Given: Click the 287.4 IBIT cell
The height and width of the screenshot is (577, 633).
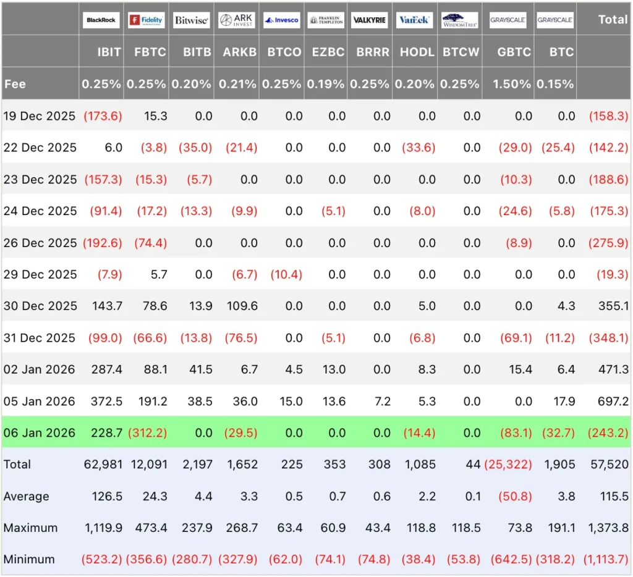Looking at the screenshot, I should pyautogui.click(x=106, y=369).
